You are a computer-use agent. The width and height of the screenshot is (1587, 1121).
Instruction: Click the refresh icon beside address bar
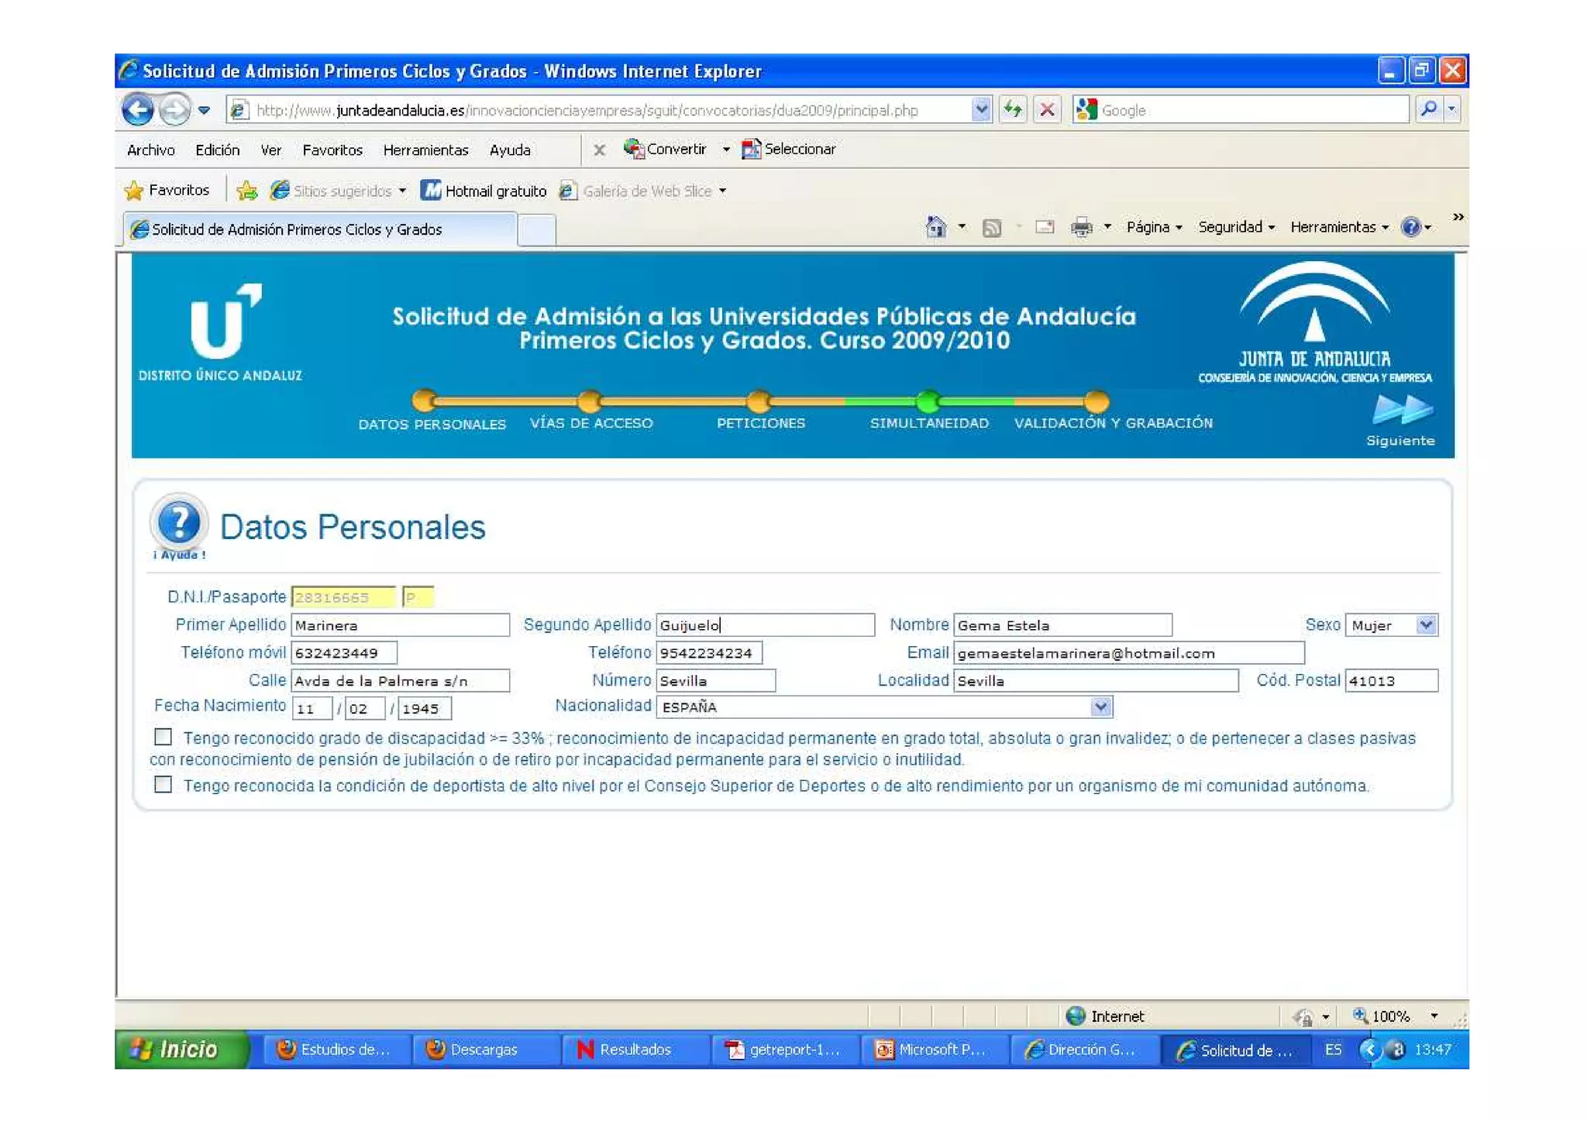(x=1013, y=109)
